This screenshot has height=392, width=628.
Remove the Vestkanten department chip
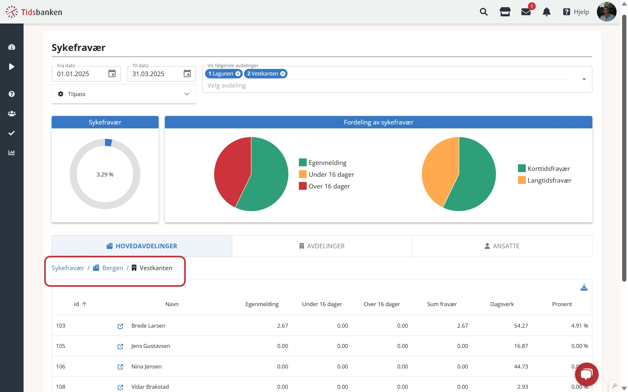click(x=283, y=74)
